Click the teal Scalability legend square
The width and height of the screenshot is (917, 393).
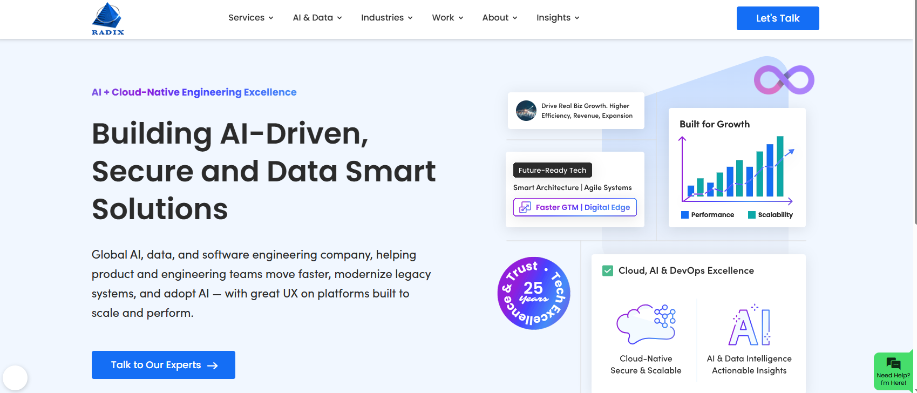(751, 215)
